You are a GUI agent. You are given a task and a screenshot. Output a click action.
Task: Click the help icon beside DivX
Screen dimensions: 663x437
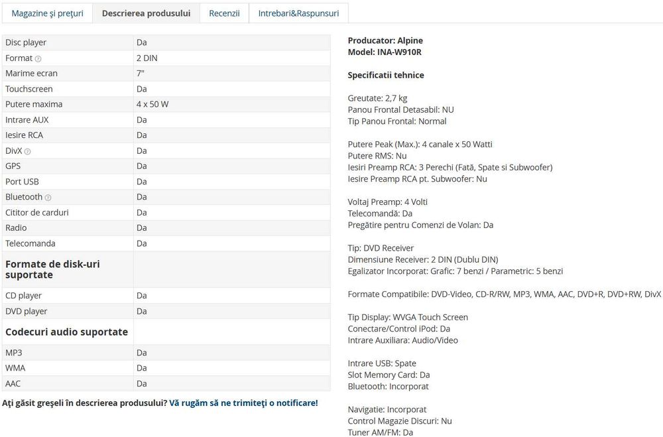pyautogui.click(x=27, y=151)
